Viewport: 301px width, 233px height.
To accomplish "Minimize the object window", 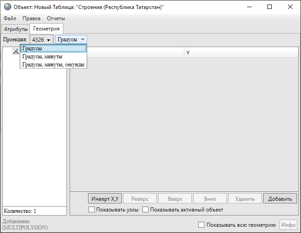I will [248, 7].
